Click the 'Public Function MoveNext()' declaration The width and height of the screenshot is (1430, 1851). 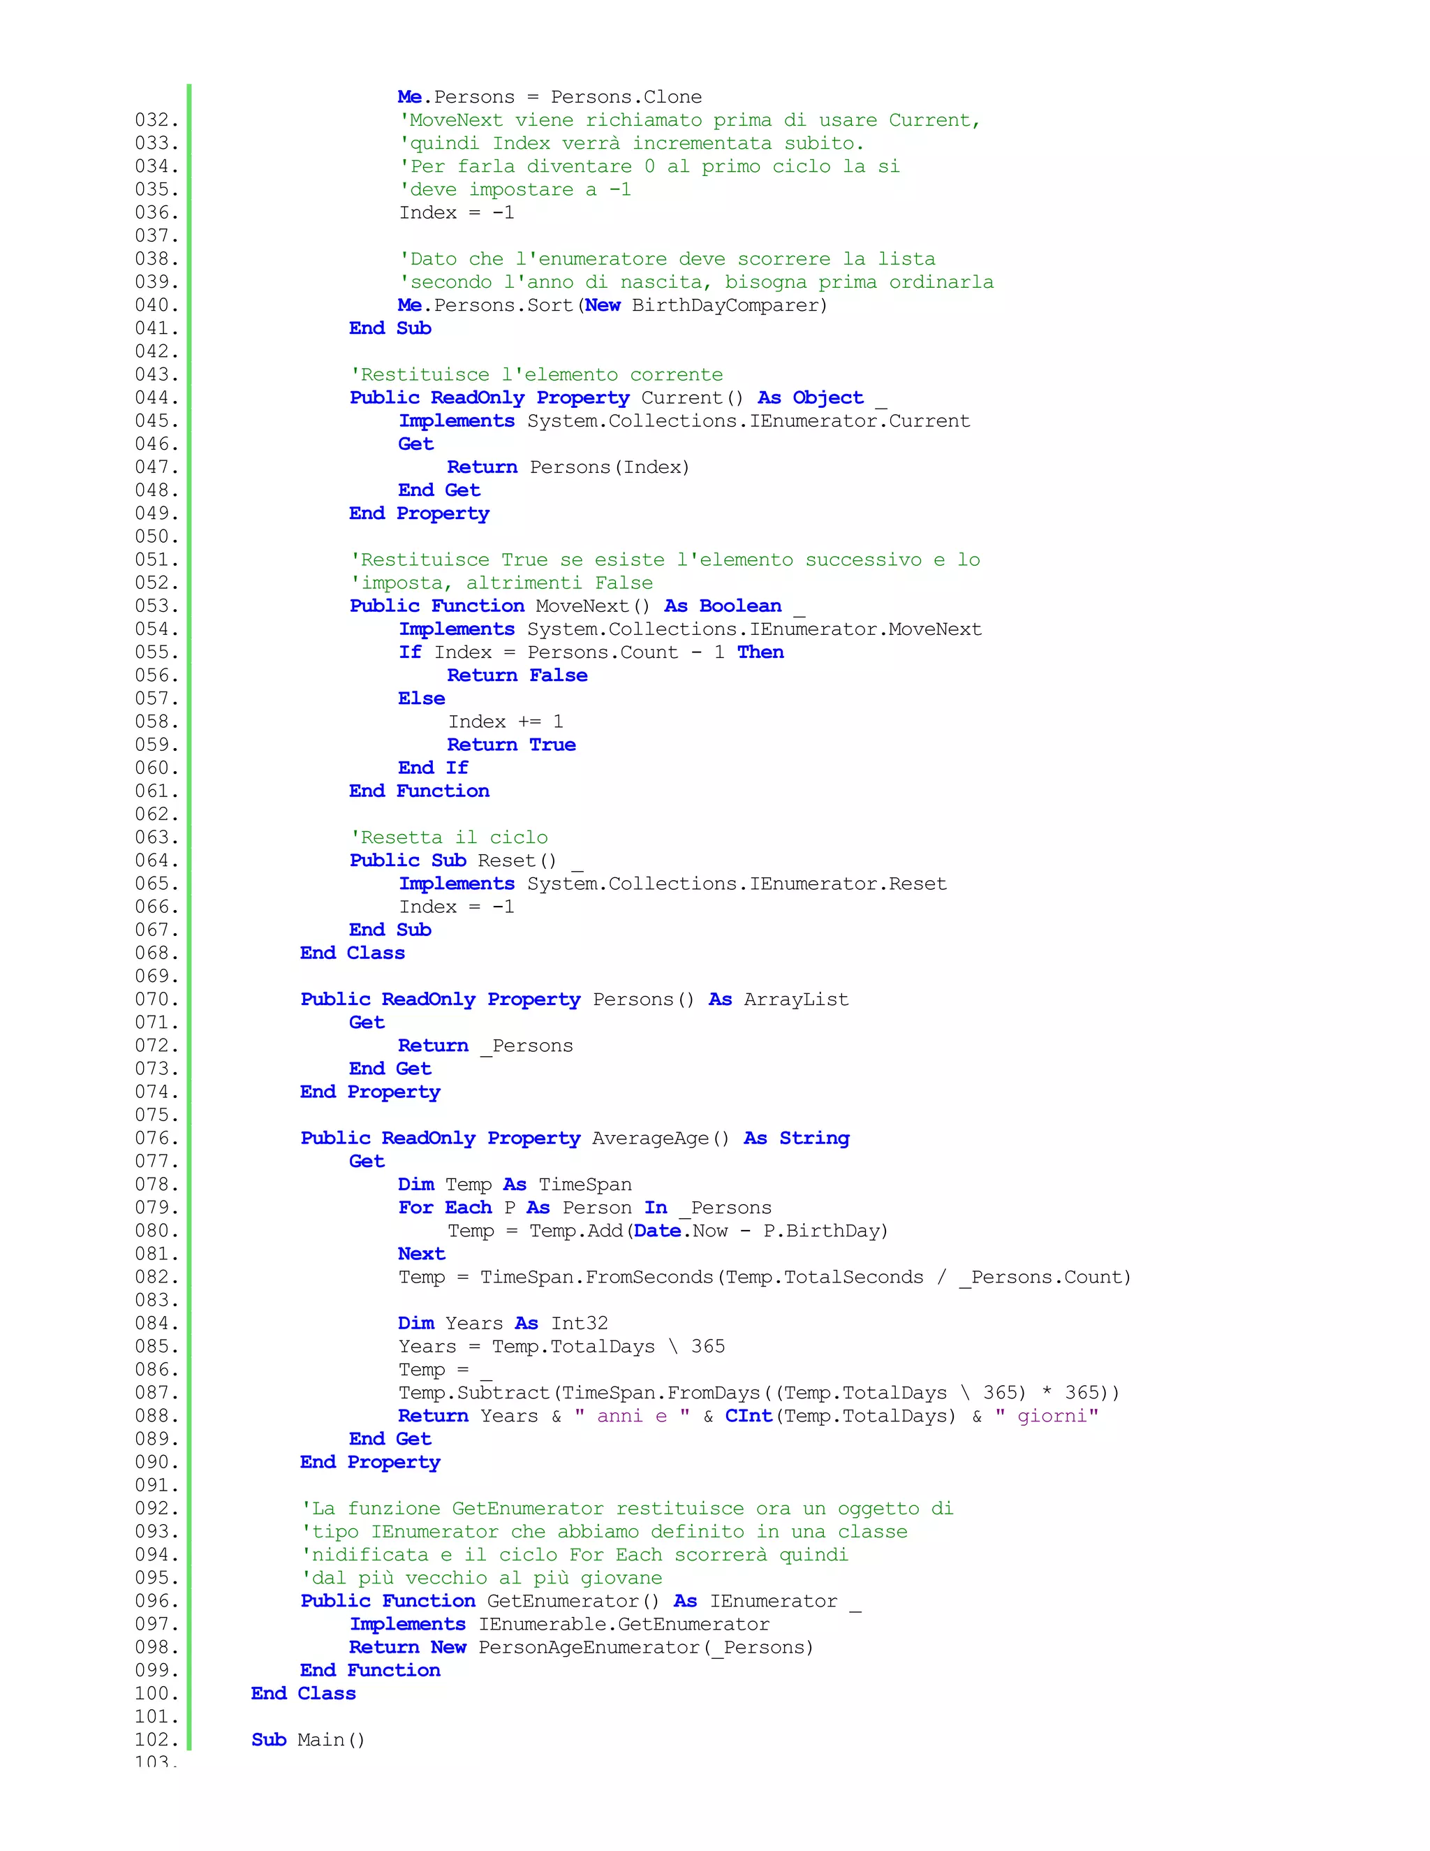point(499,606)
